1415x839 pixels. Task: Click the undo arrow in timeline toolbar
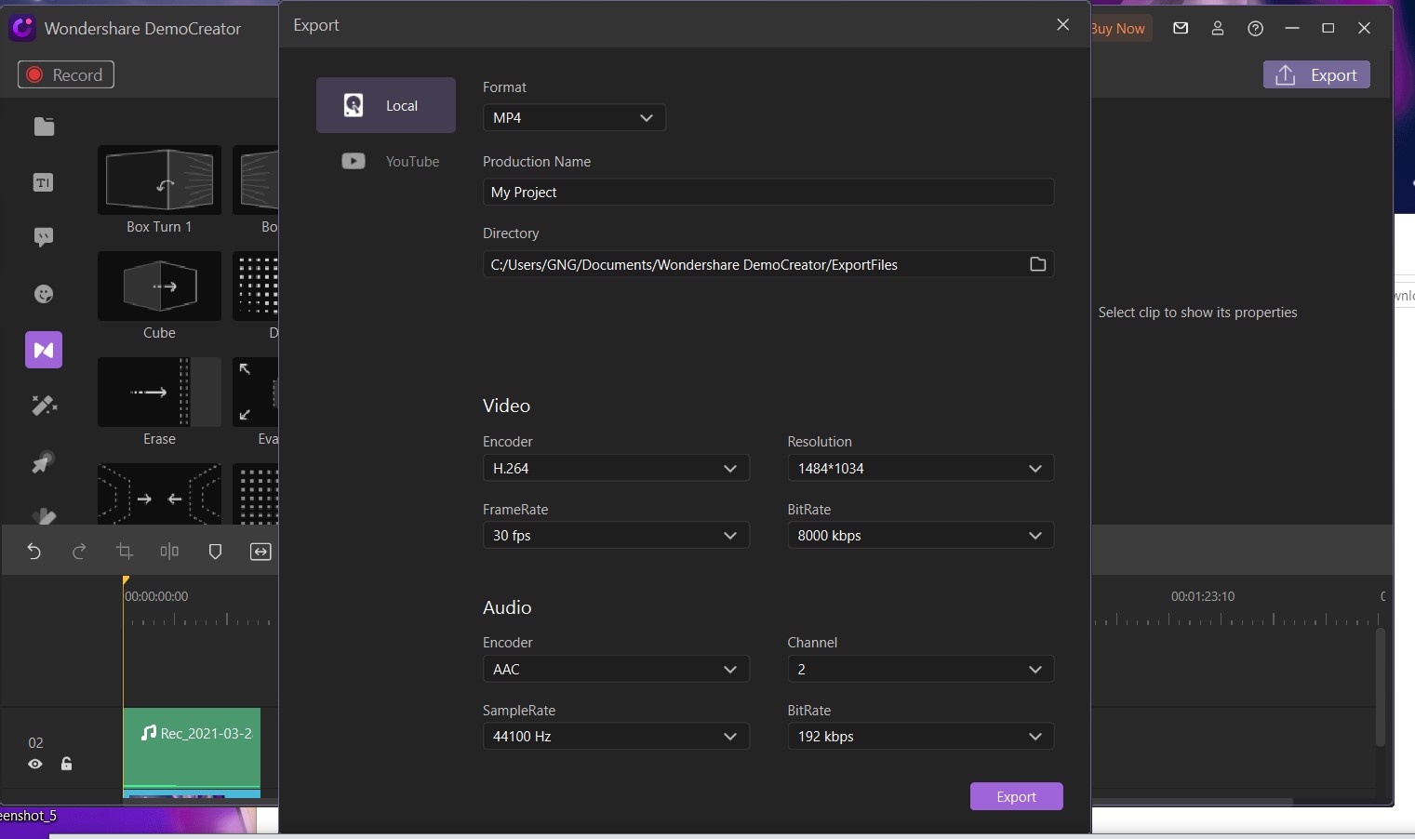pyautogui.click(x=34, y=552)
